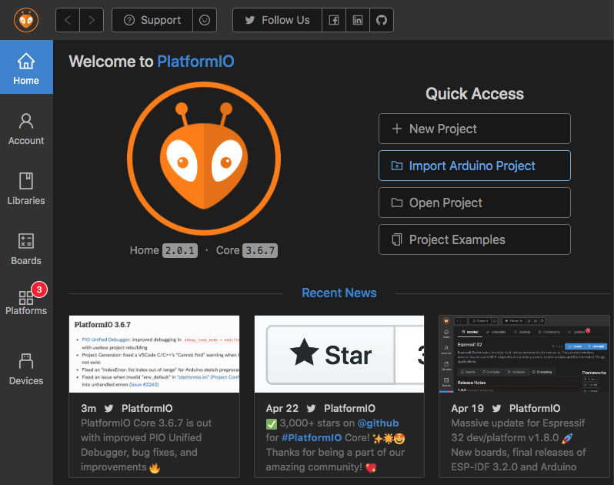This screenshot has height=485, width=614.
Task: Click the PlatformIO Core 3.6.7 news text
Action: pyautogui.click(x=146, y=445)
